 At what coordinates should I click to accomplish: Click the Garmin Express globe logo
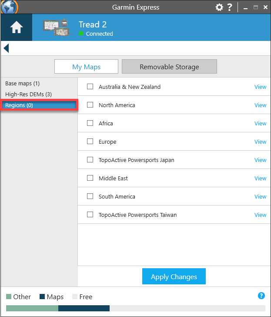pyautogui.click(x=9, y=7)
